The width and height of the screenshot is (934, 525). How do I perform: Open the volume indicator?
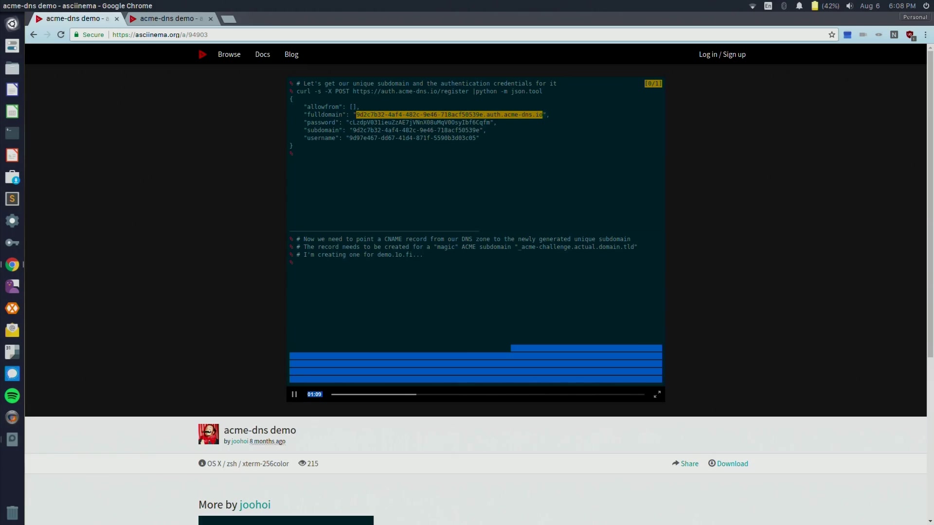[x=849, y=6]
